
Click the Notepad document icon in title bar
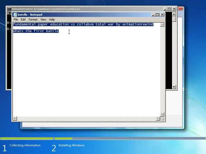tap(15, 15)
